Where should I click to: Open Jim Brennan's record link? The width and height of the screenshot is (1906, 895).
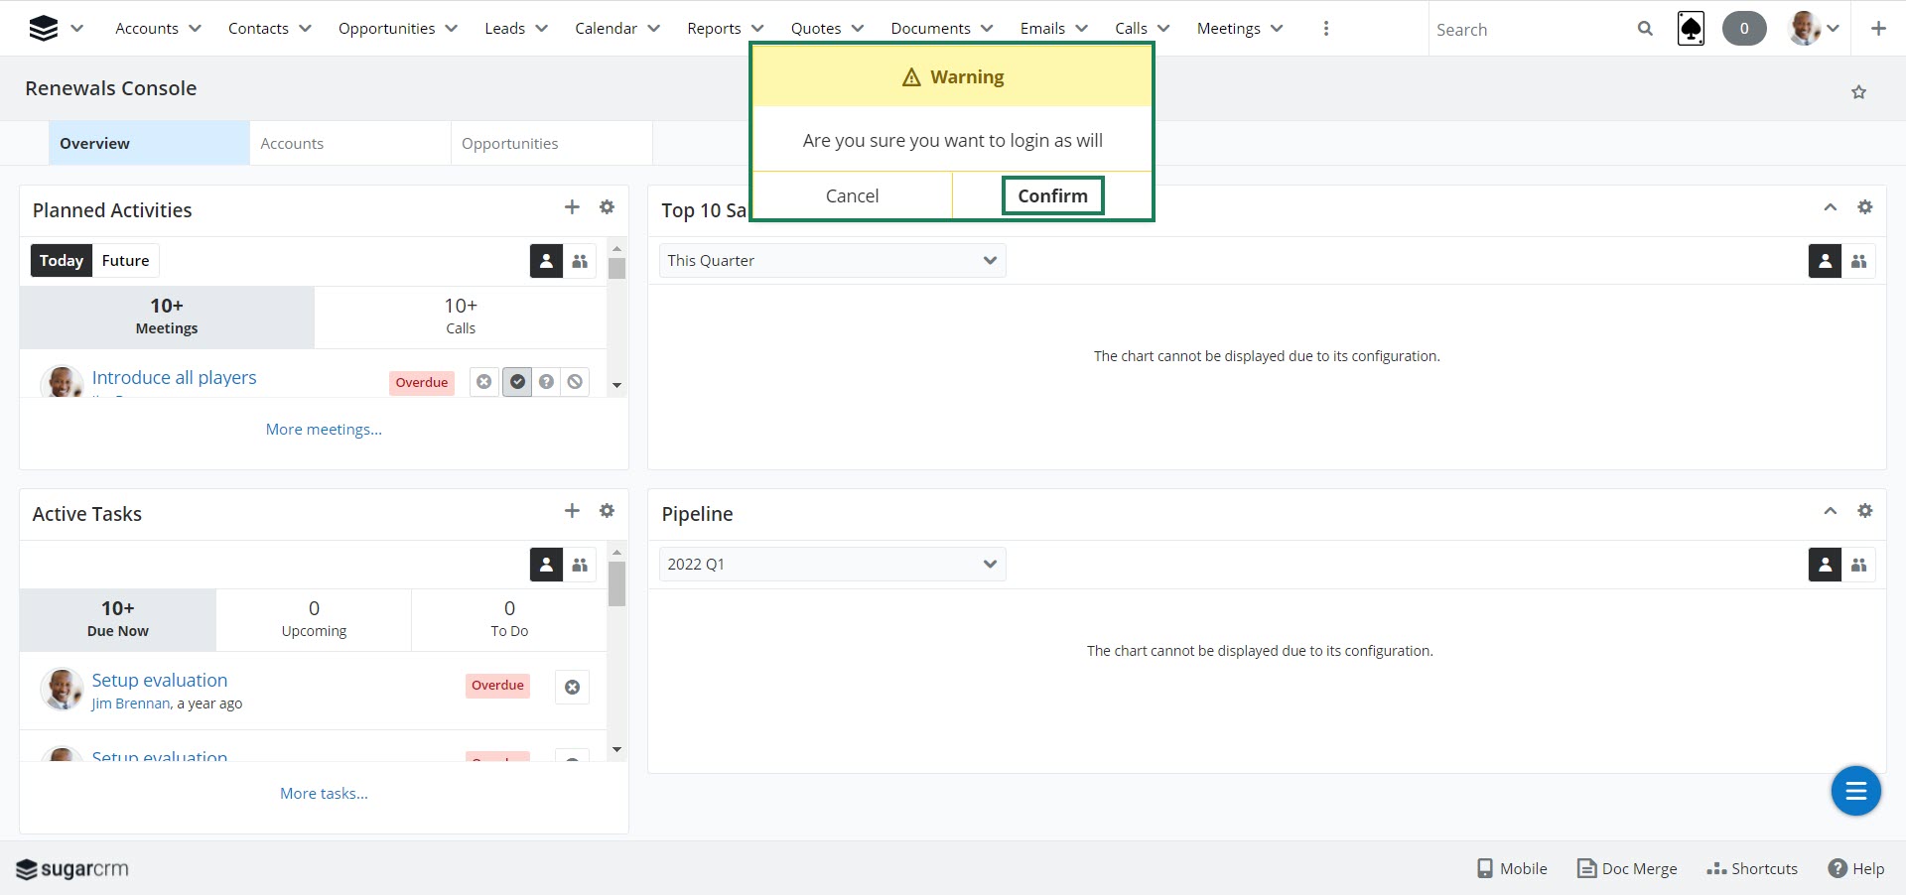pos(131,703)
